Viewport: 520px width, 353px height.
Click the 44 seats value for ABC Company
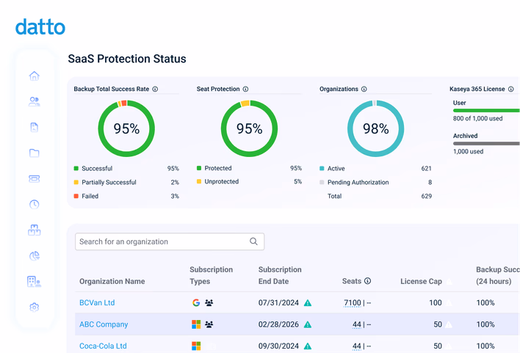(x=357, y=324)
